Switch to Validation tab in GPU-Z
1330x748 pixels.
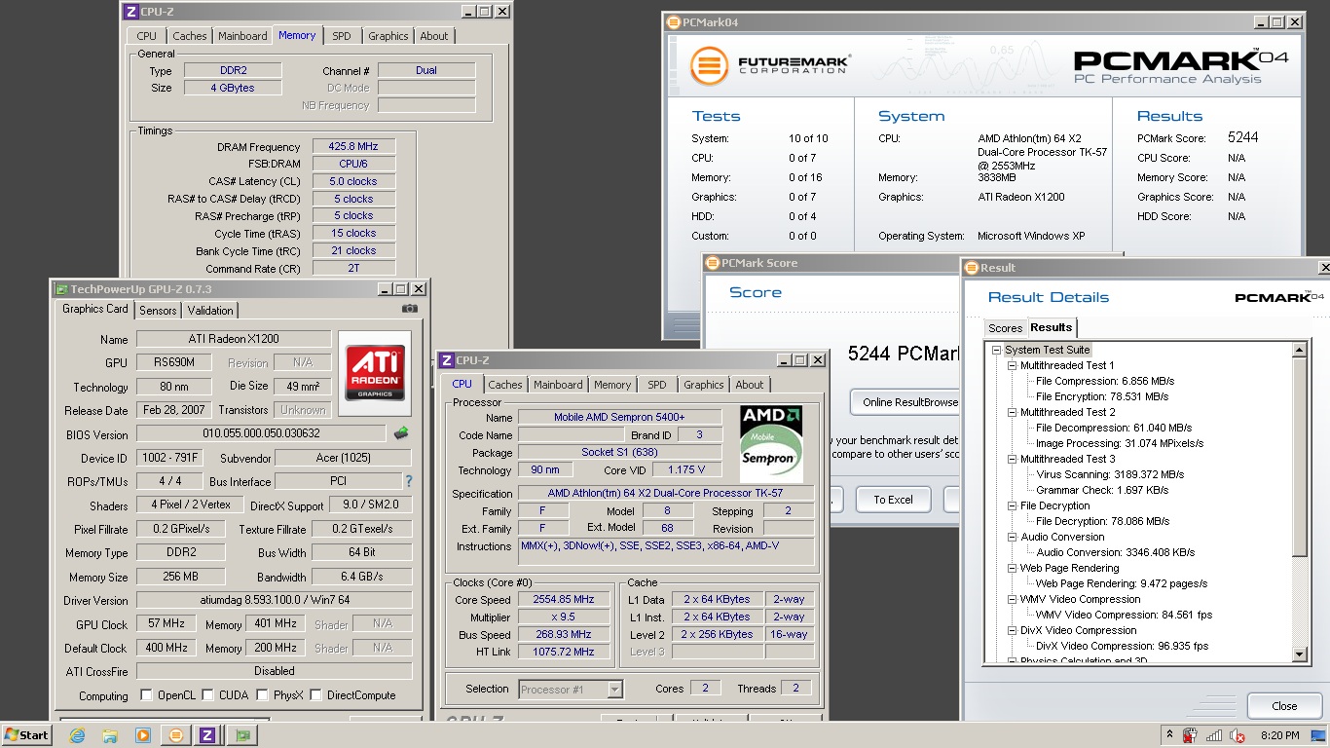click(x=210, y=311)
